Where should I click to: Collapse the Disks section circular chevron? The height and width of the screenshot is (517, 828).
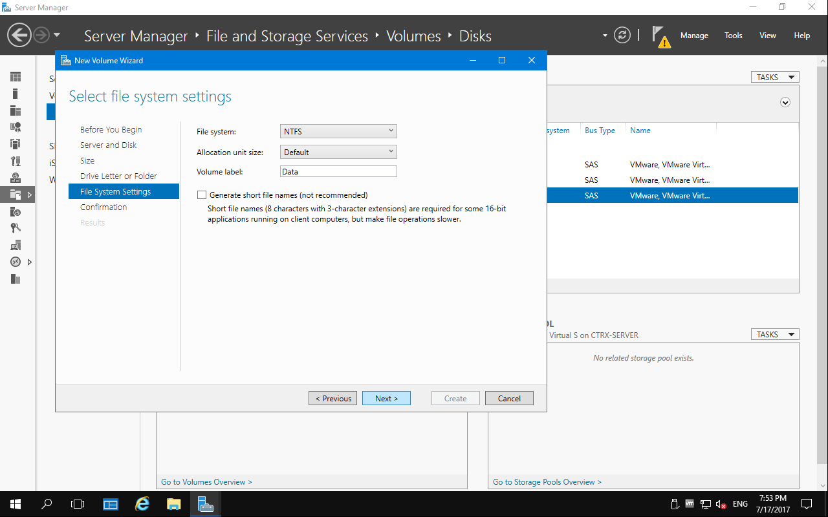(x=785, y=102)
